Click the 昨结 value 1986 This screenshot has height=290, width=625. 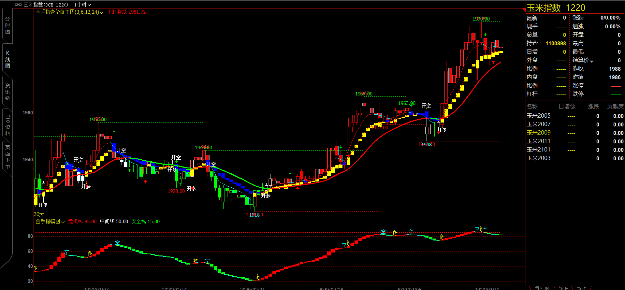[x=615, y=77]
